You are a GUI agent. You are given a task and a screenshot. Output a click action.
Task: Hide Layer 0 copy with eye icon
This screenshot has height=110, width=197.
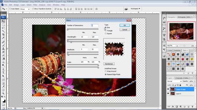168,89
